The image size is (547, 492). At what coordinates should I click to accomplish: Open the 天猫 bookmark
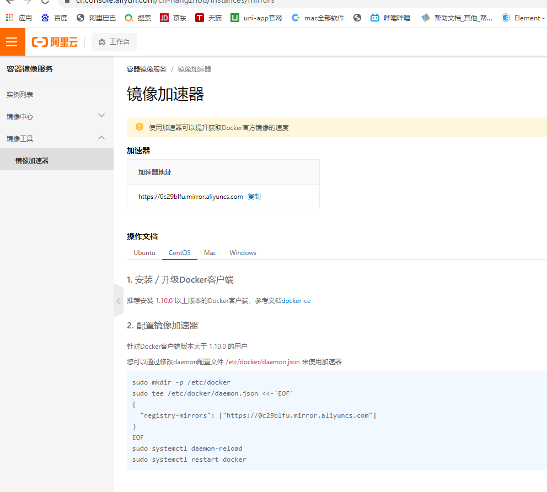(x=208, y=18)
